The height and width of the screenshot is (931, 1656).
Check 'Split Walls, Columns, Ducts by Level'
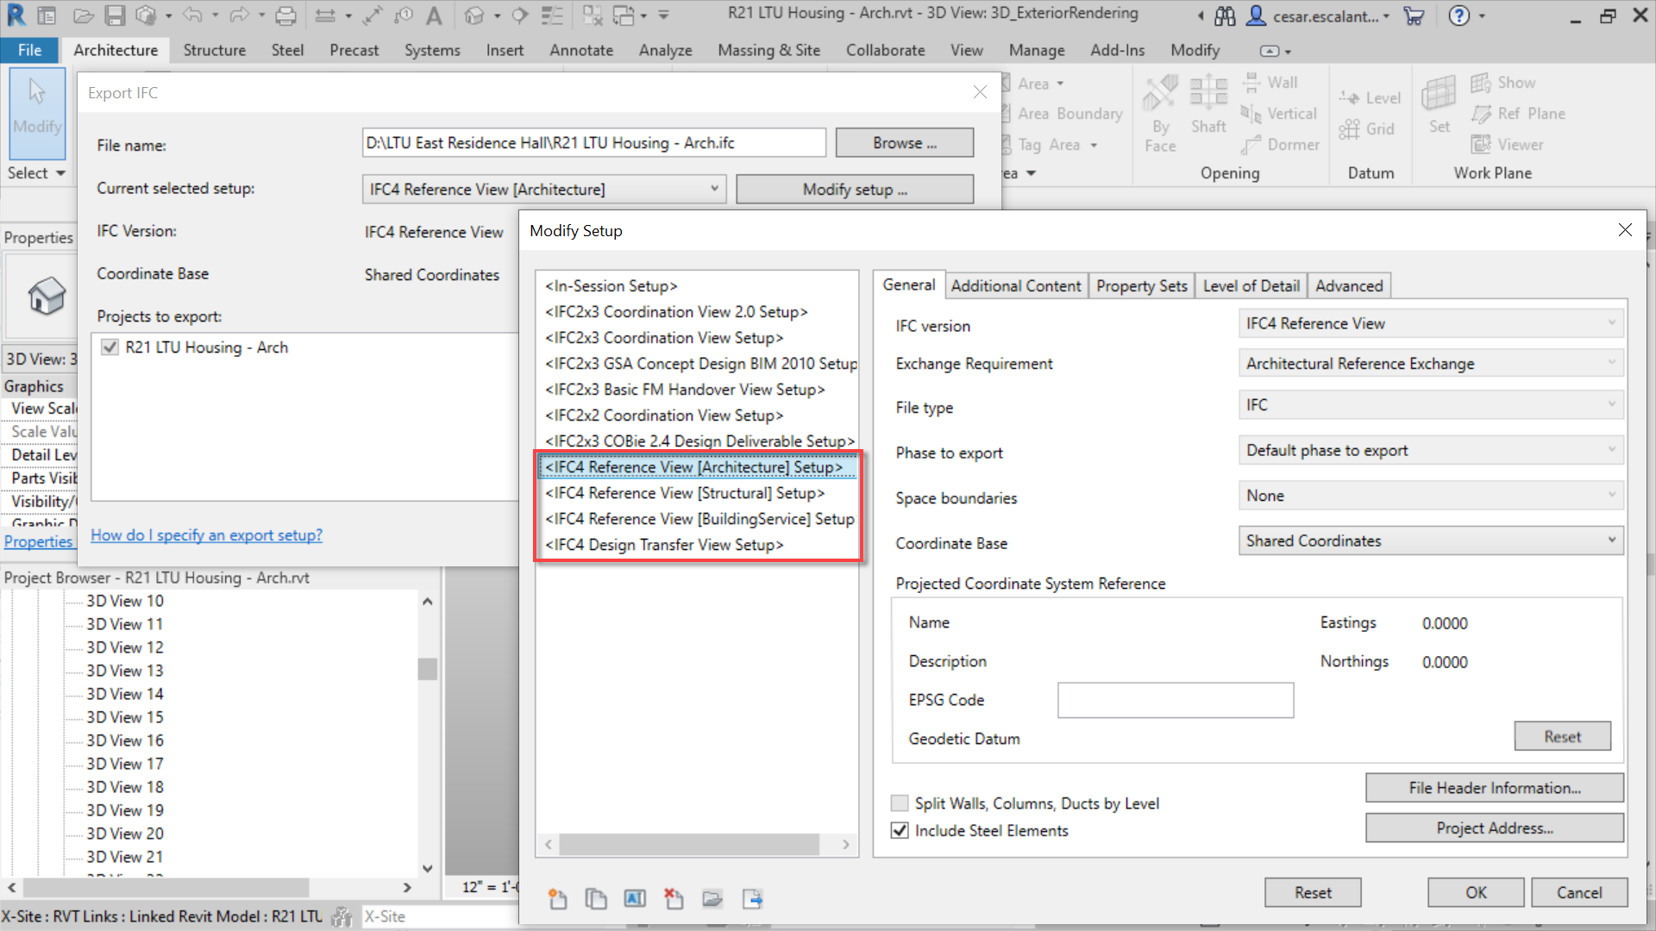point(900,803)
